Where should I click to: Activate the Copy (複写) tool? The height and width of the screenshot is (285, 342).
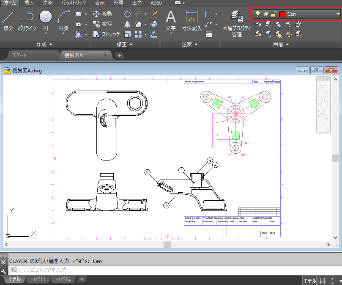coord(102,24)
